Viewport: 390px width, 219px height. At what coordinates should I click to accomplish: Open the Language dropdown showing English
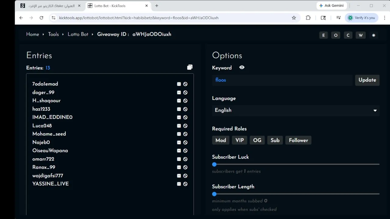coord(296,110)
